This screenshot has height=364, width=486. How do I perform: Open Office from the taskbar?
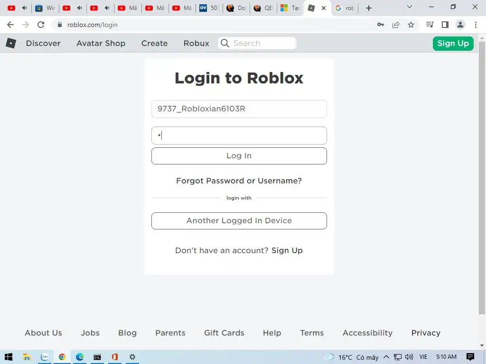[x=115, y=357]
